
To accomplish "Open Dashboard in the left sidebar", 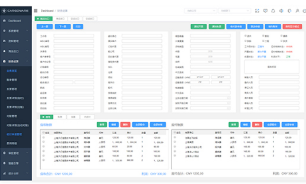I will pos(16,21).
